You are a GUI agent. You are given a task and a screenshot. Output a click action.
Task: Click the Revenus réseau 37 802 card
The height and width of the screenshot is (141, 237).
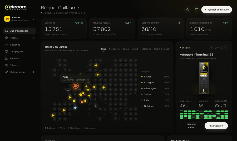pyautogui.click(x=112, y=29)
